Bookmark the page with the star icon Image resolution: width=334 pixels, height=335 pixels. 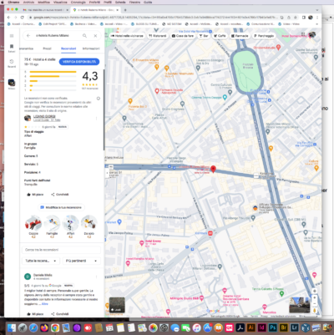(x=296, y=18)
